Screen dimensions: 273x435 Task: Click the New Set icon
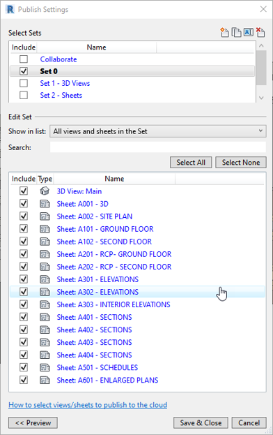[224, 32]
